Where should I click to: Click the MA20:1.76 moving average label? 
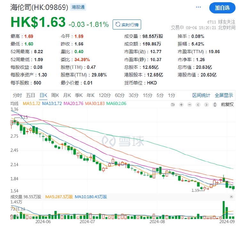click(x=73, y=103)
